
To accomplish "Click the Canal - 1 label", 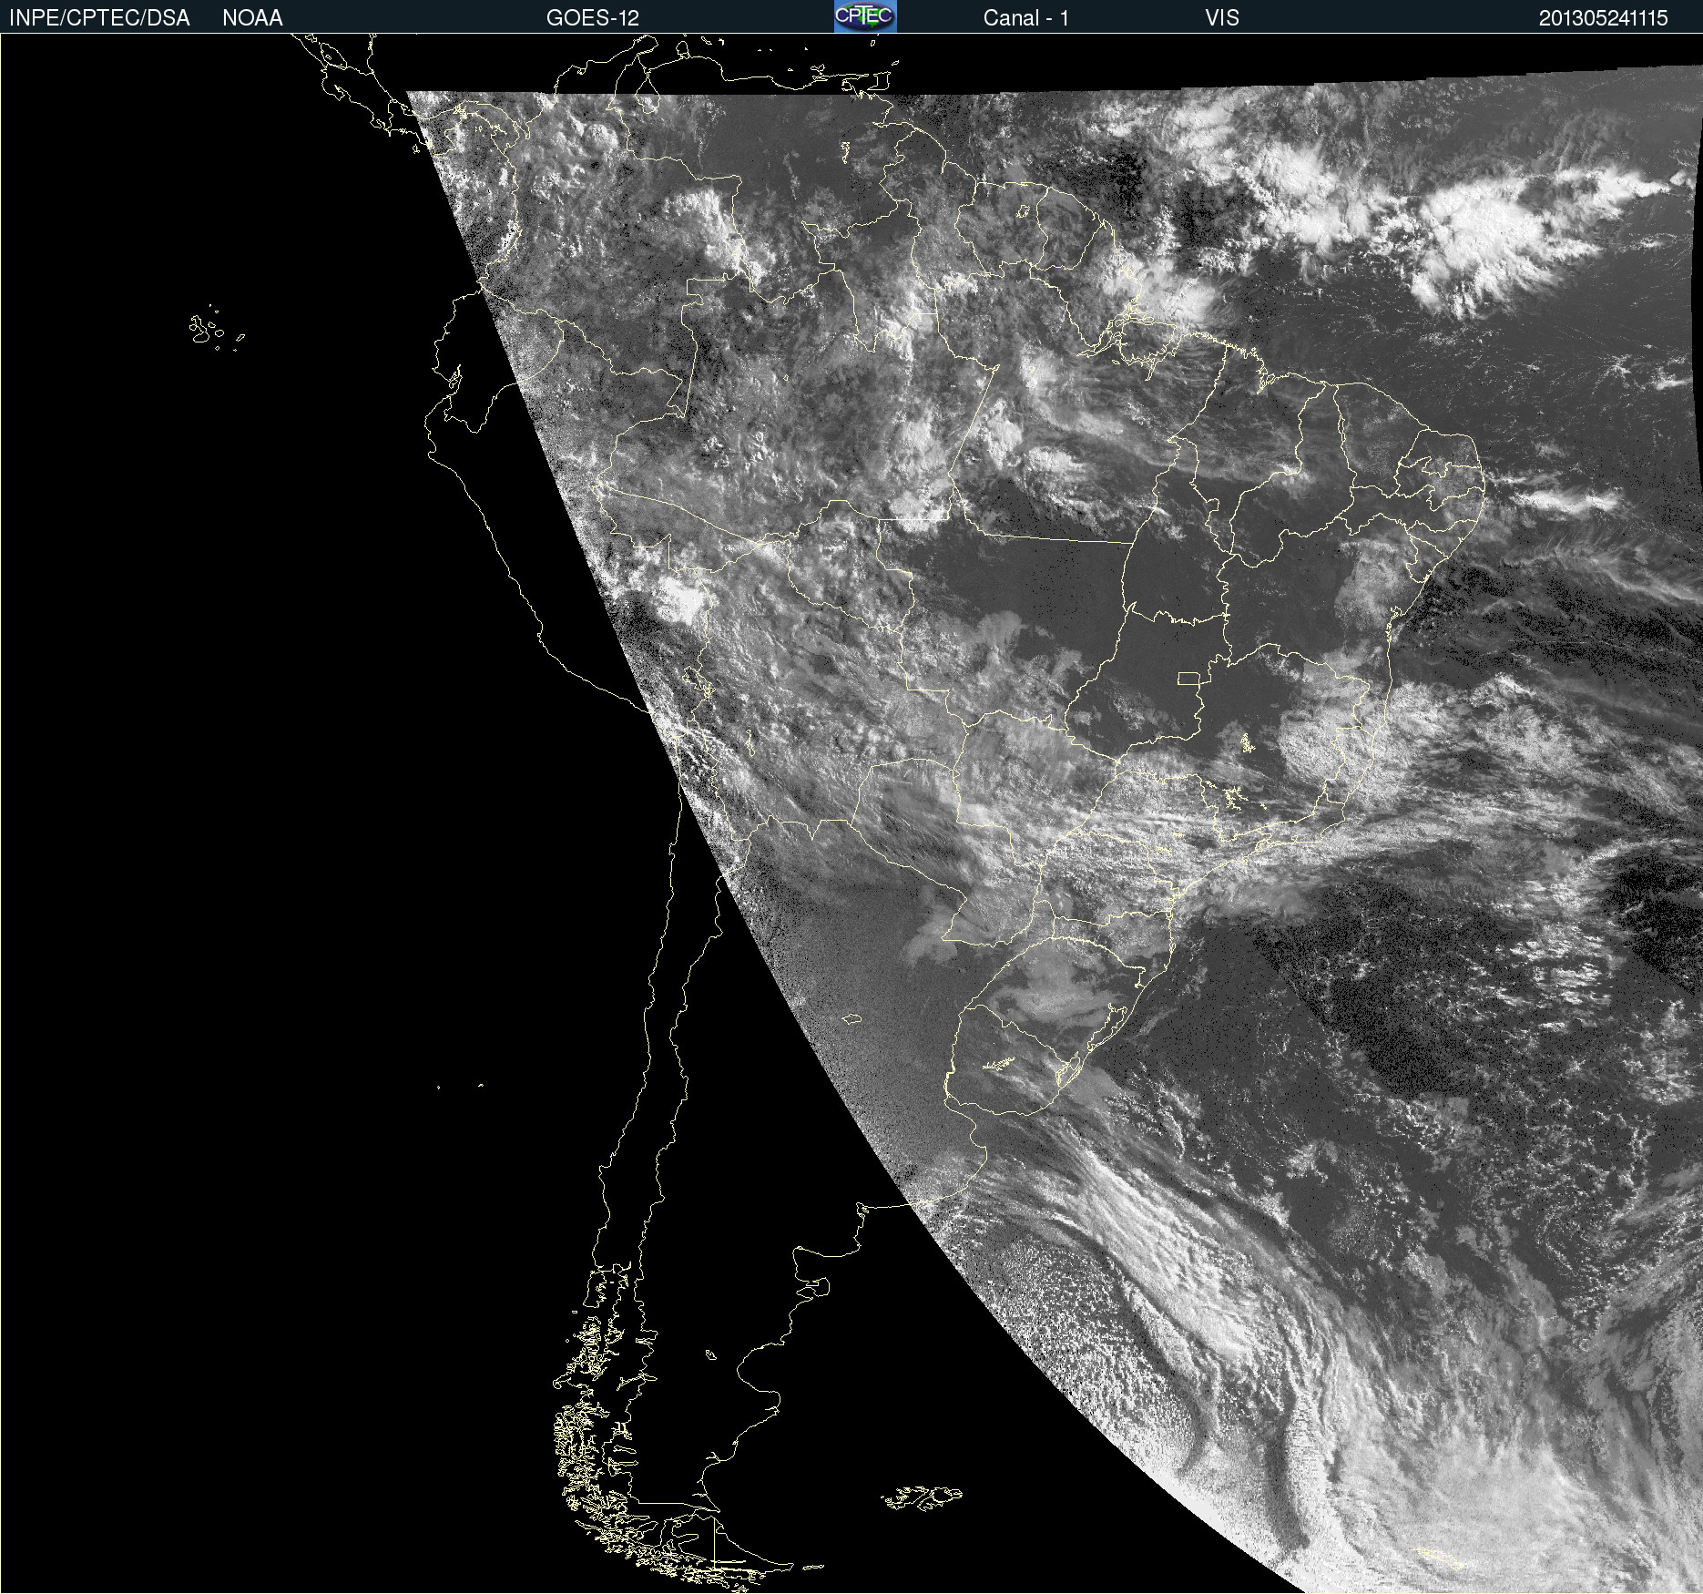I will (1025, 18).
